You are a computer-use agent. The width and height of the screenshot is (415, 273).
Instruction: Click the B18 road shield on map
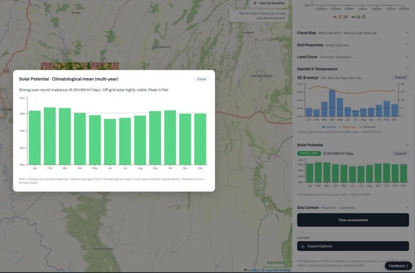point(6,71)
